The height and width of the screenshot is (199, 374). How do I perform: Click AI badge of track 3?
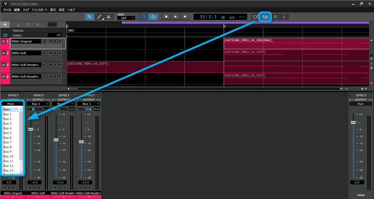tap(4, 65)
